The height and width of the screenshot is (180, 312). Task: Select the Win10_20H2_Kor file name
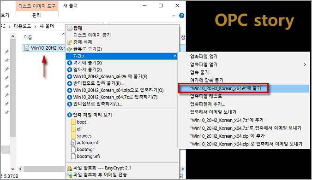pos(48,48)
